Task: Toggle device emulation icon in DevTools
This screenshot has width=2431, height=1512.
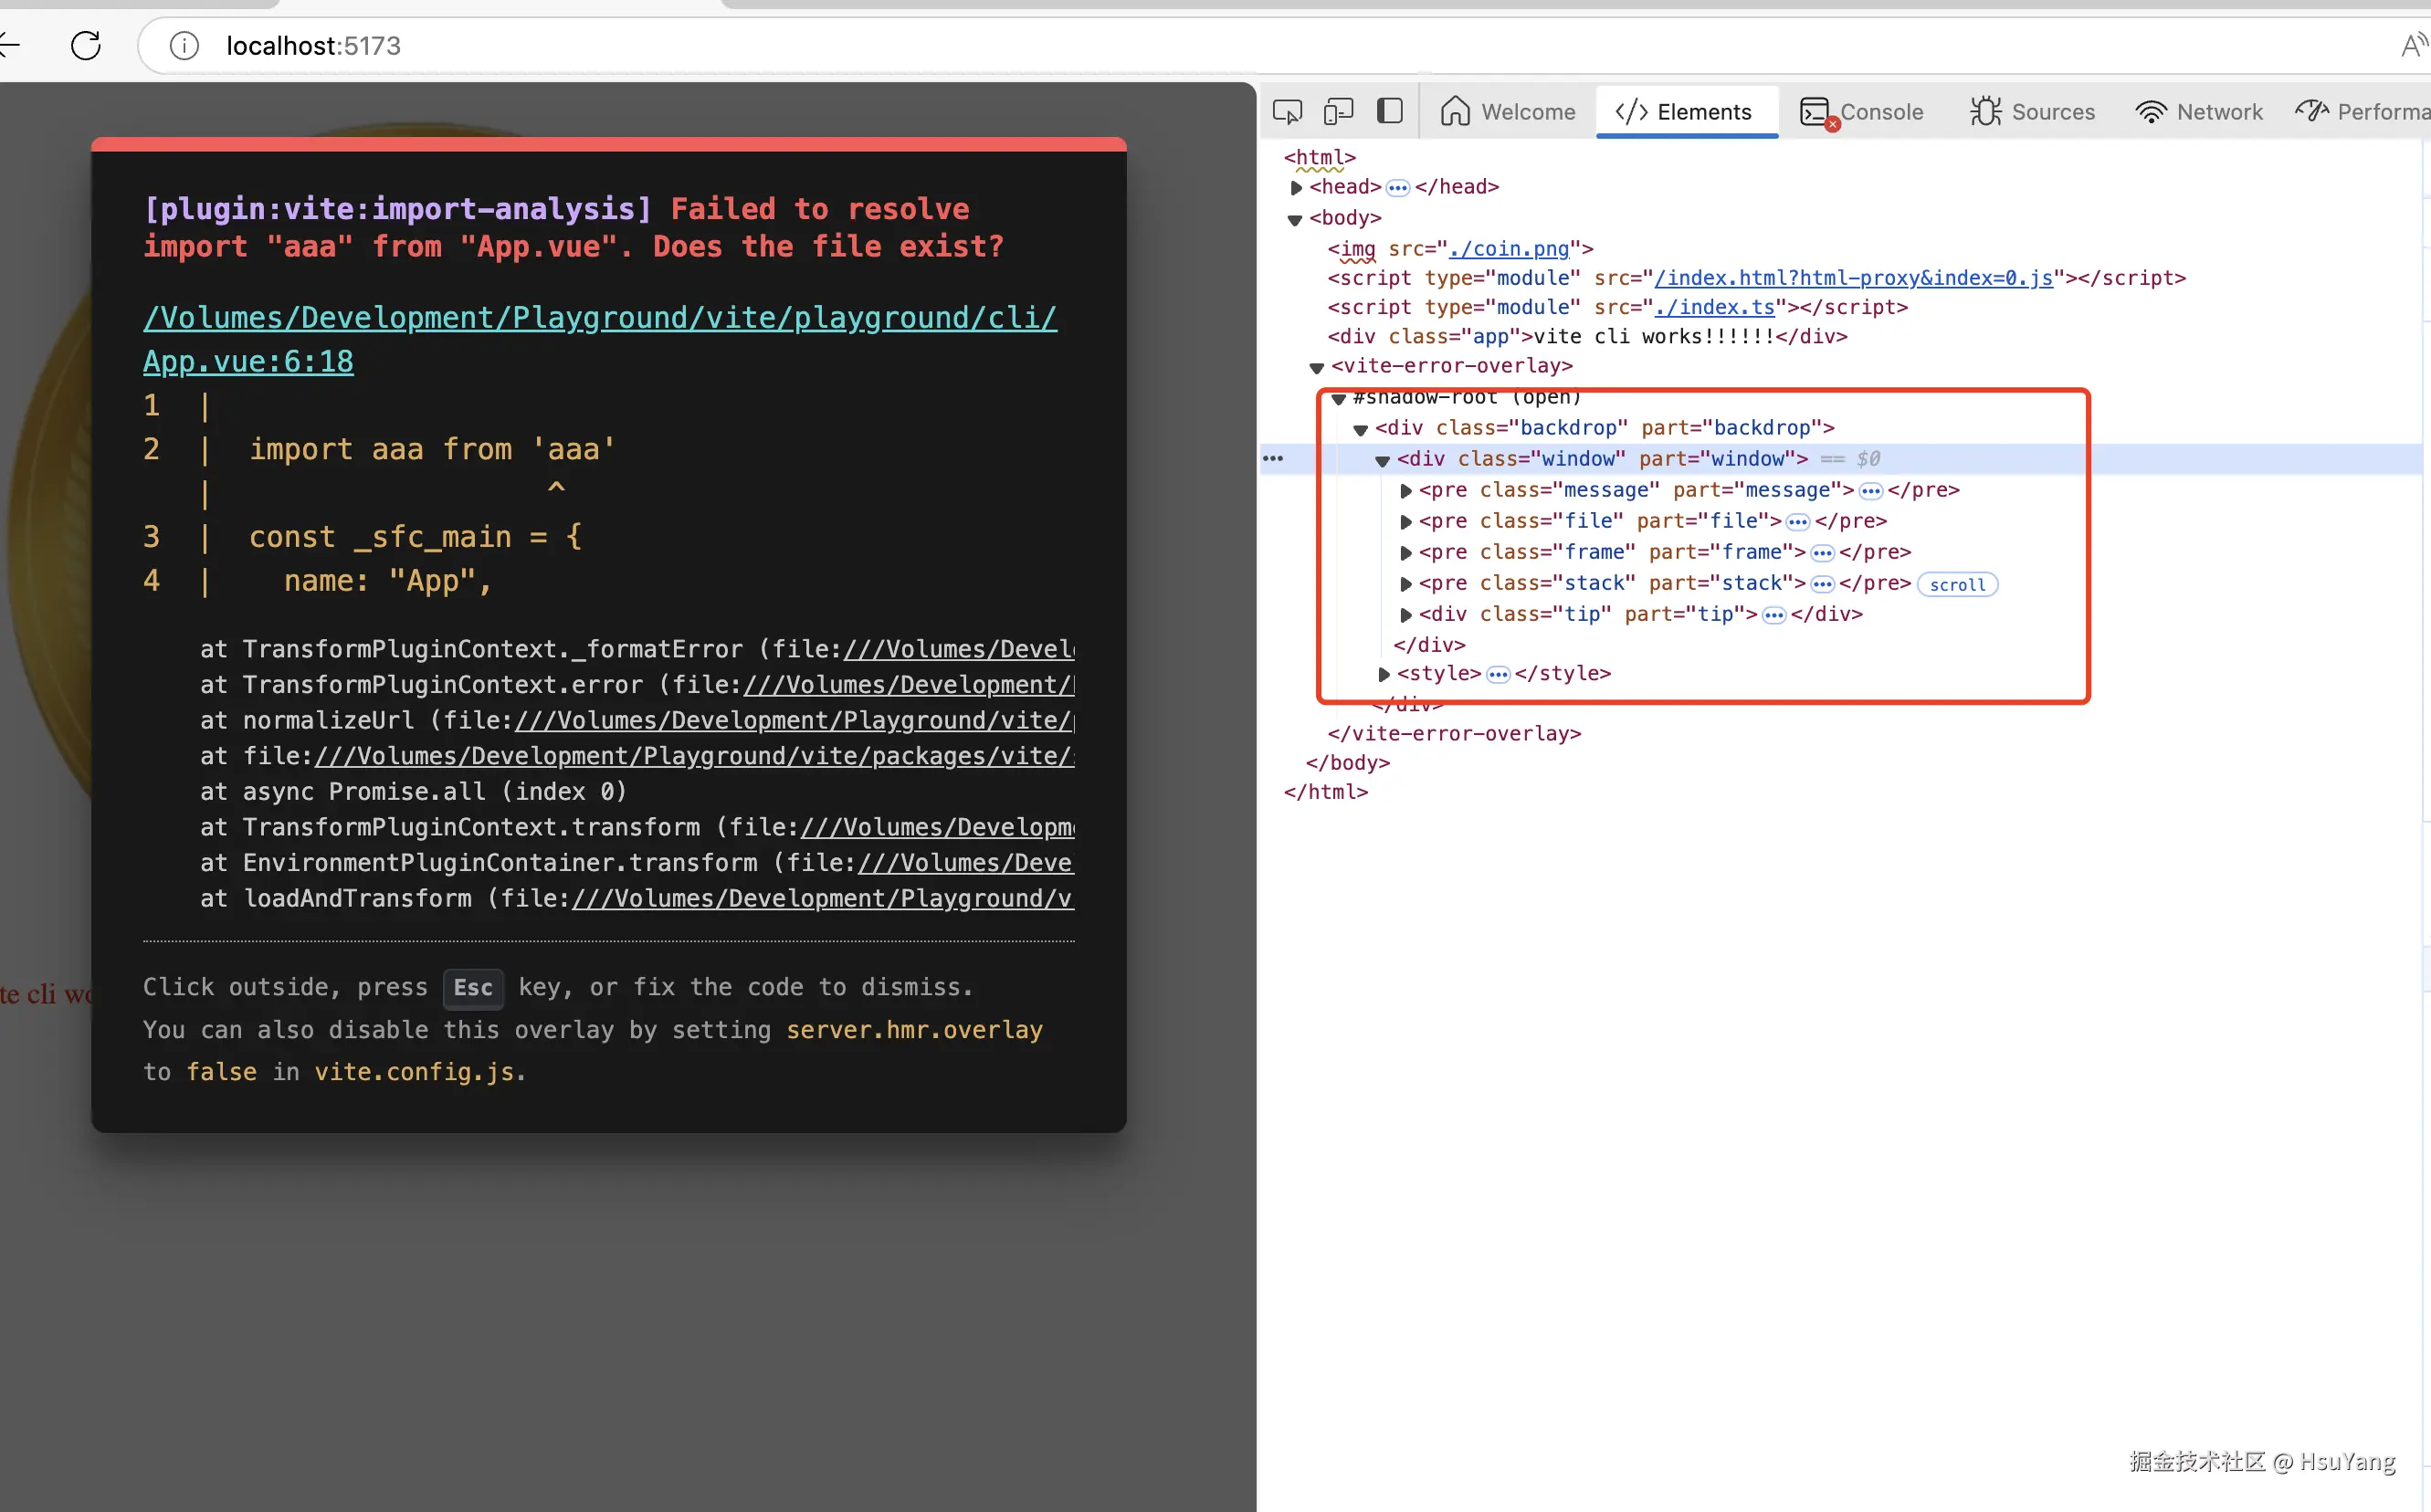Action: point(1338,111)
